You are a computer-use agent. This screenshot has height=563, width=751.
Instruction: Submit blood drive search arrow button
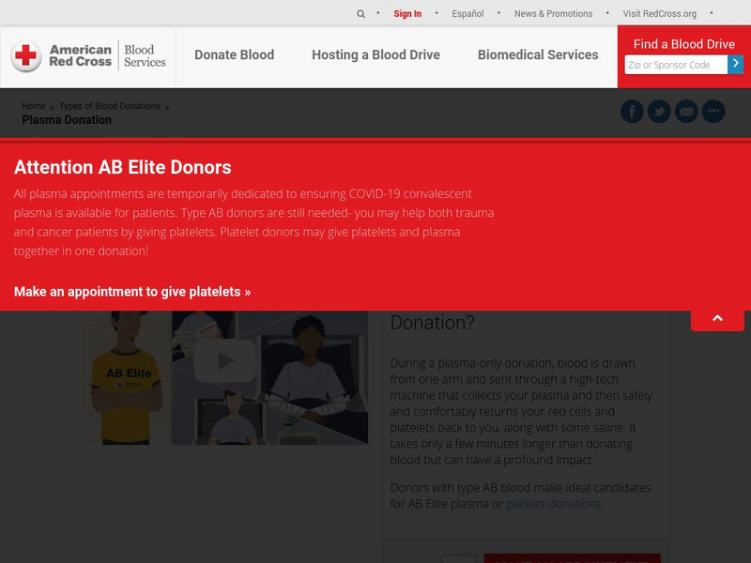[735, 65]
